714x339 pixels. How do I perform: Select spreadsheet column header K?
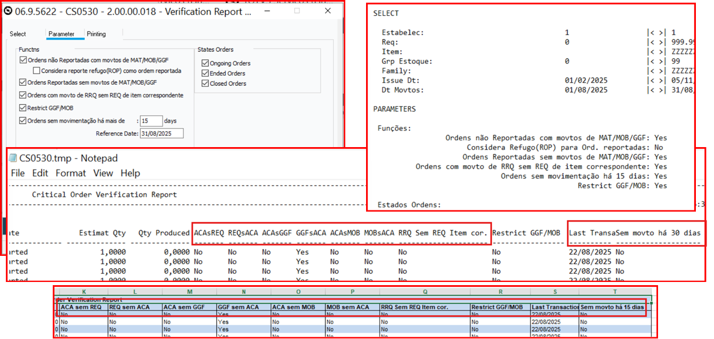pos(84,293)
